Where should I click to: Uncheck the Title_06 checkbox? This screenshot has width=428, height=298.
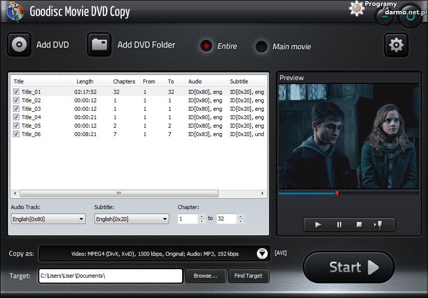16,134
